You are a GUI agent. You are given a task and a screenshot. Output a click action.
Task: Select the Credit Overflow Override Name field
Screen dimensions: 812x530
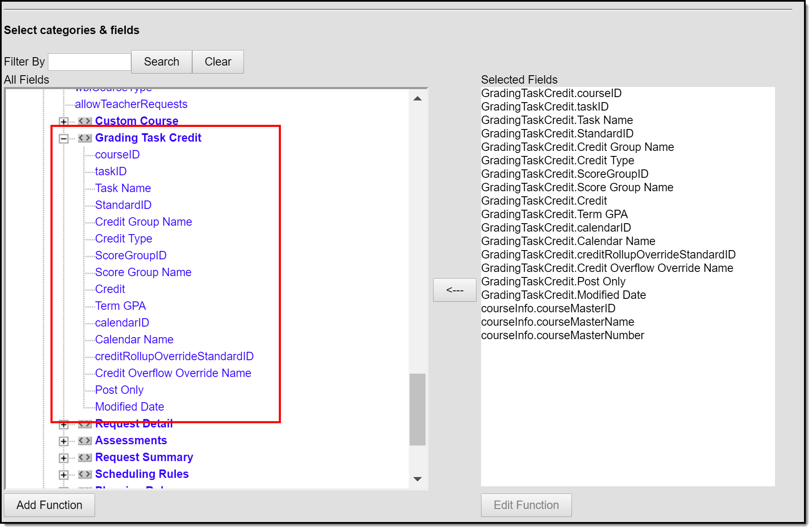click(x=173, y=373)
